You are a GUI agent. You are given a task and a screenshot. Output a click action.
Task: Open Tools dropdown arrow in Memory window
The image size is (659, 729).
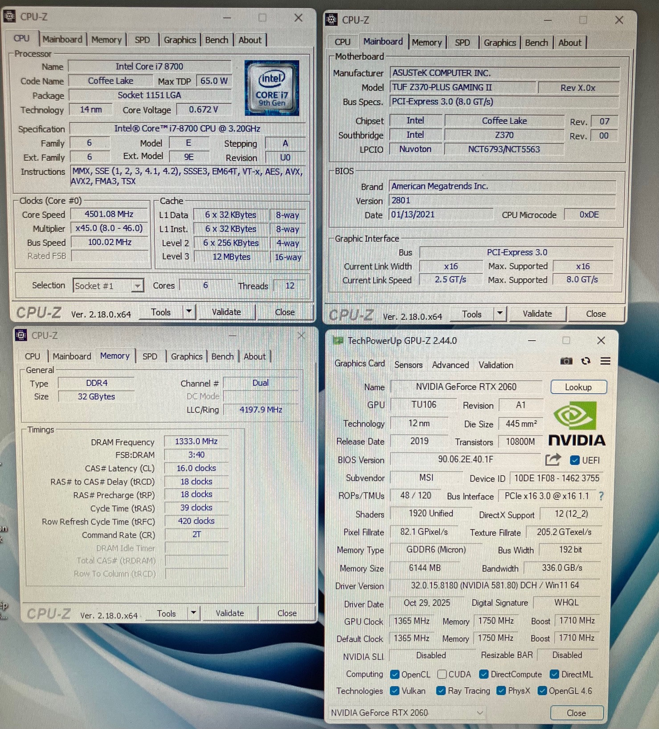pos(193,613)
